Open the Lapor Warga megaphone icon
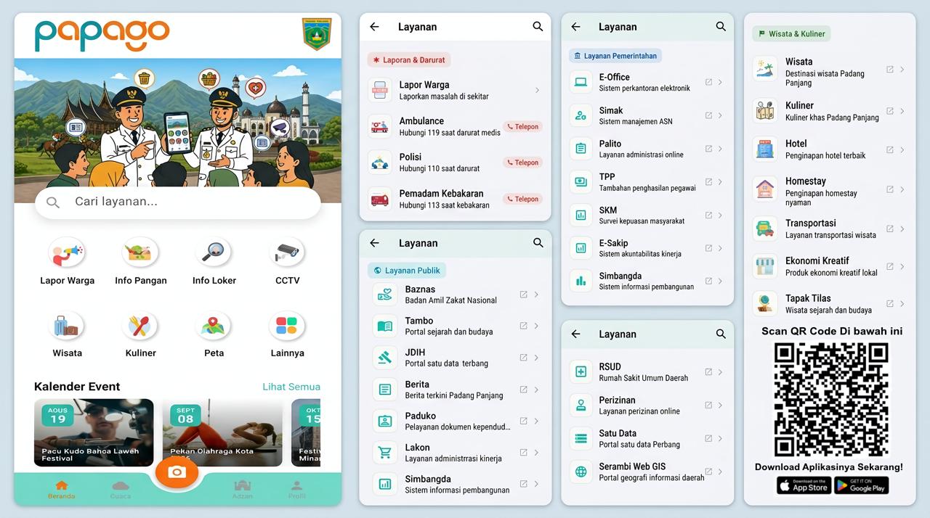 coord(67,252)
